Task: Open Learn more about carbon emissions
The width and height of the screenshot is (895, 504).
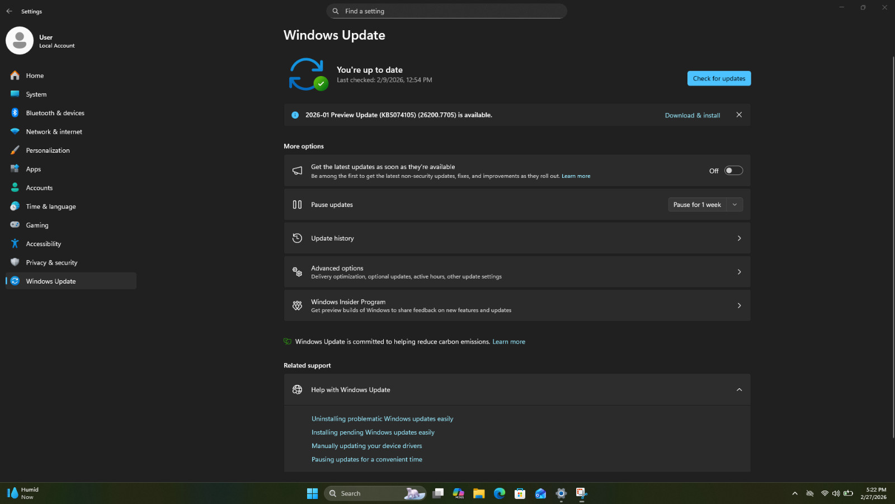Action: point(508,342)
